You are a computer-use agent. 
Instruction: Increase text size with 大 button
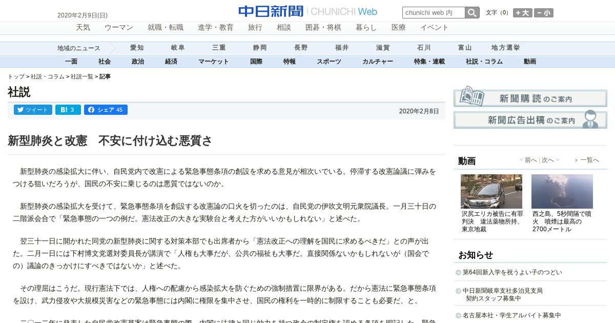[522, 13]
